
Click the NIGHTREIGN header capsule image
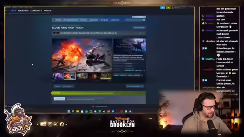click(x=130, y=46)
